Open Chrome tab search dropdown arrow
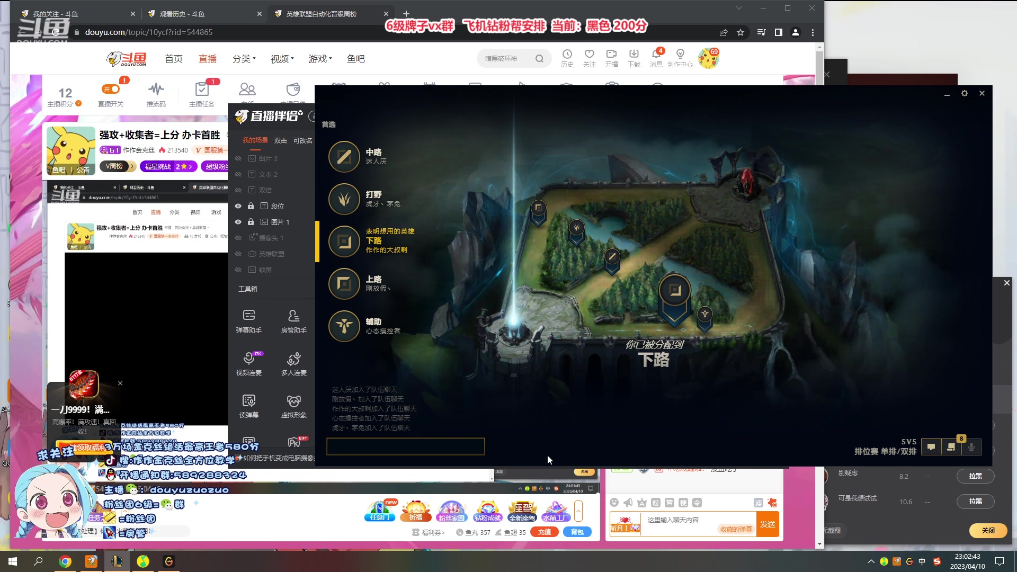The width and height of the screenshot is (1017, 572). [739, 8]
